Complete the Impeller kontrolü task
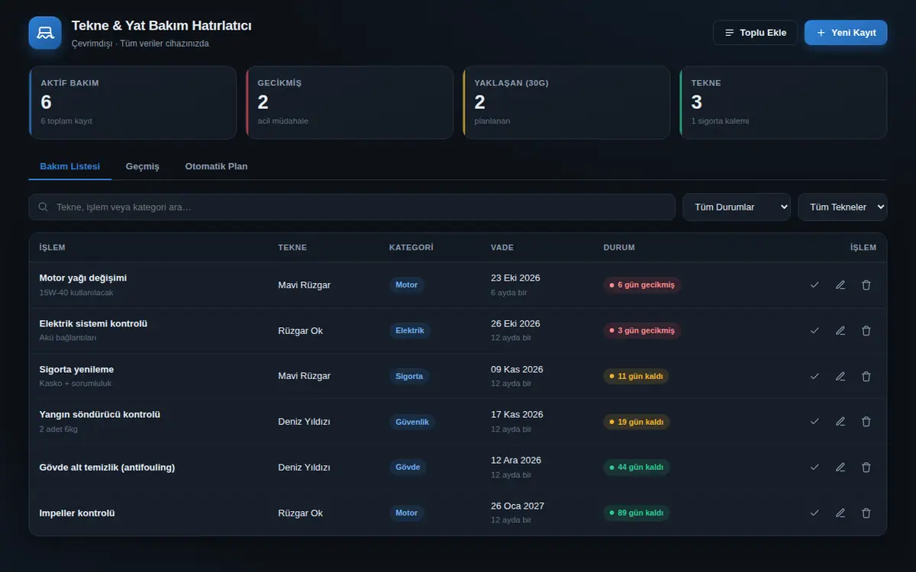916x572 pixels. tap(814, 513)
